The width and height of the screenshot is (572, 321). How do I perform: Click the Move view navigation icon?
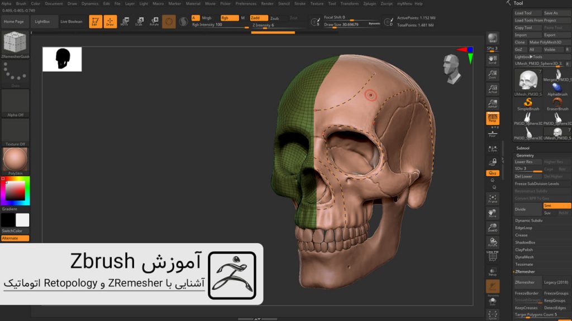click(493, 213)
